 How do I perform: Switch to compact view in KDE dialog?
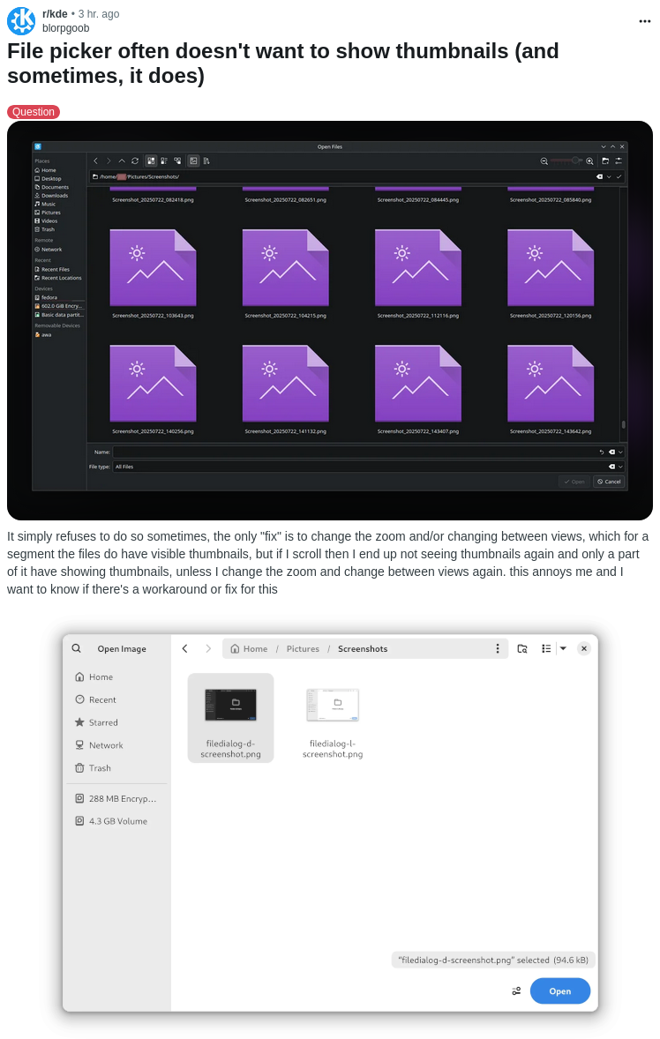163,161
